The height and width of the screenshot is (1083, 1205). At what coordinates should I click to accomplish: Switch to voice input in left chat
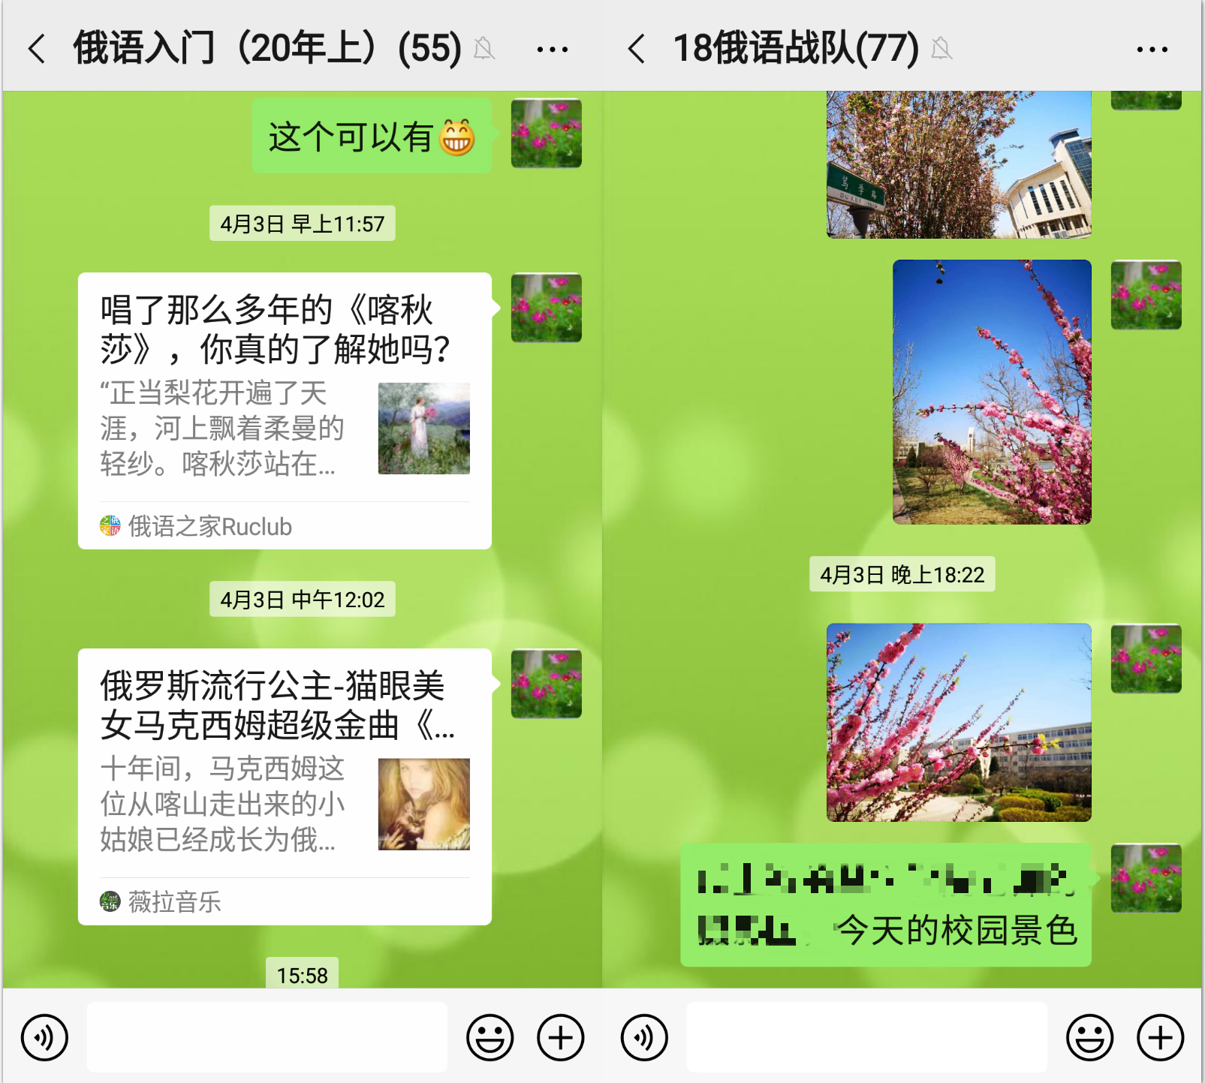(x=44, y=1038)
